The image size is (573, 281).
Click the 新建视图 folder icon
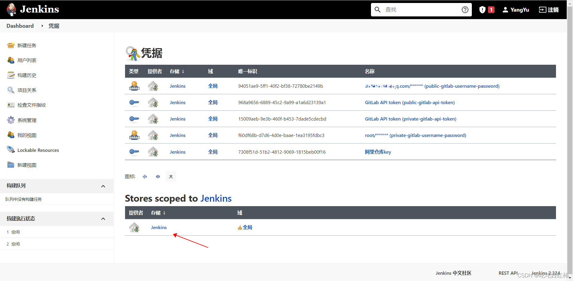point(11,165)
